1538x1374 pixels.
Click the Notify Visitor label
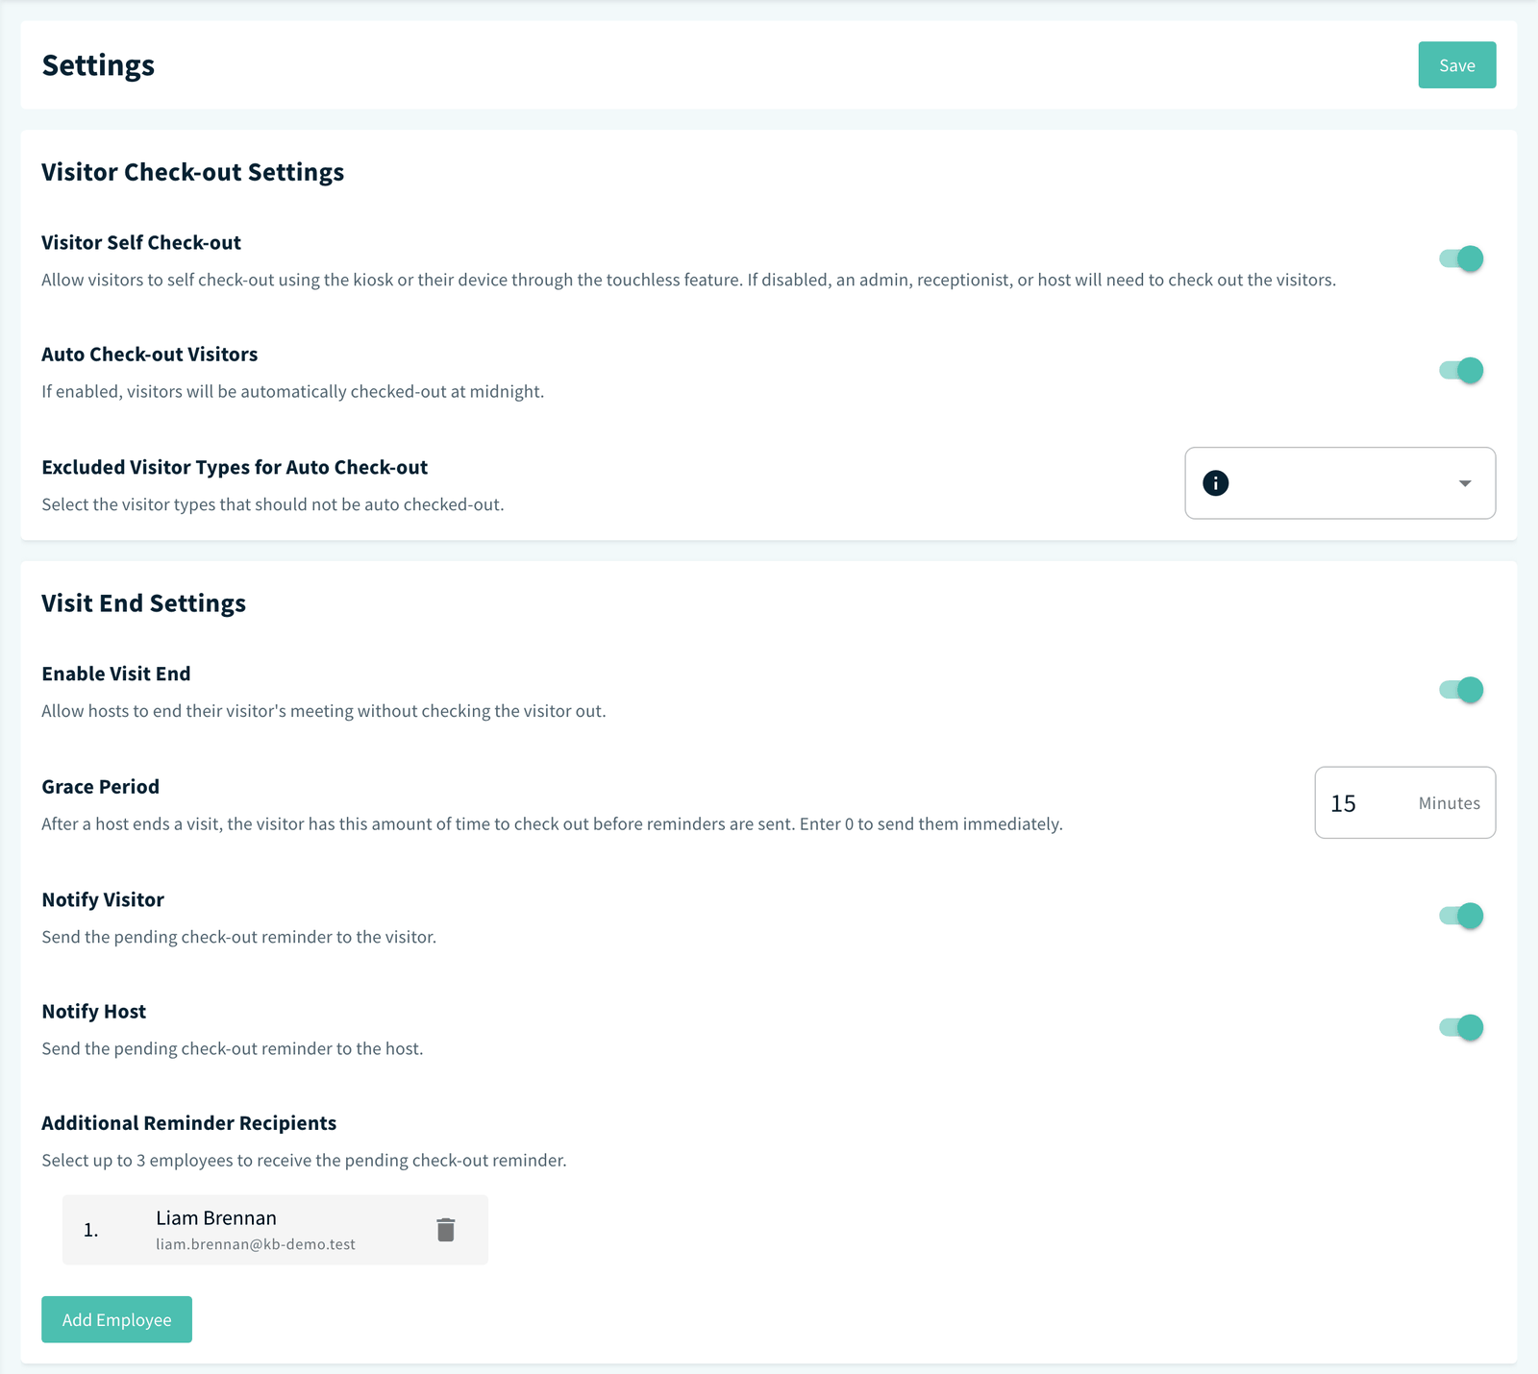pyautogui.click(x=103, y=900)
